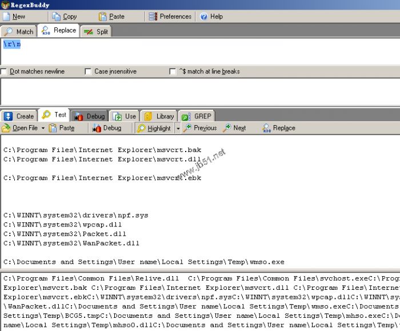
Task: Toggle the Case insensitive checkbox
Action: tap(89, 71)
